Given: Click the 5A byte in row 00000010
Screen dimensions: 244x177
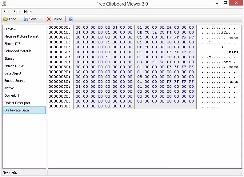Looking at the screenshot, I should [x=154, y=32].
